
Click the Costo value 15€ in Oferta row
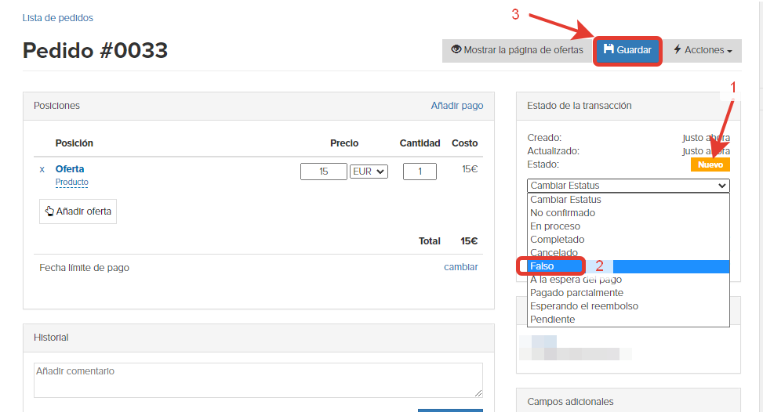tap(470, 169)
